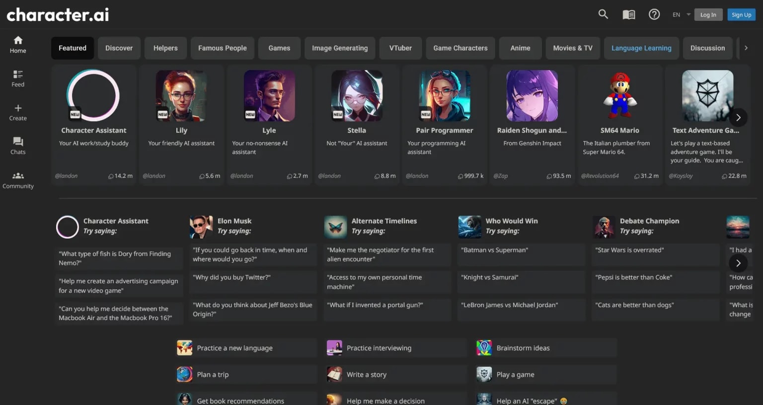Open the search magnifier icon
This screenshot has width=763, height=405.
[x=603, y=14]
